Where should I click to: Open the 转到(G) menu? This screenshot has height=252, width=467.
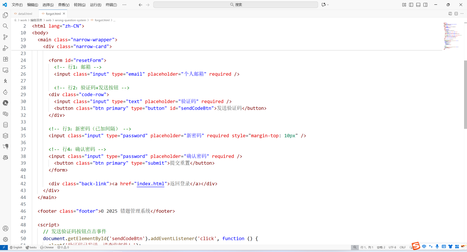click(80, 5)
